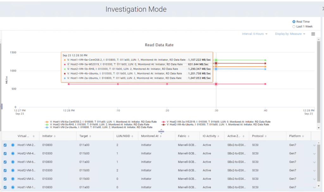This screenshot has width=324, height=192.
Task: Toggle Host2-VM-5b-RH8 series in chart legend
Action: [x=97, y=124]
